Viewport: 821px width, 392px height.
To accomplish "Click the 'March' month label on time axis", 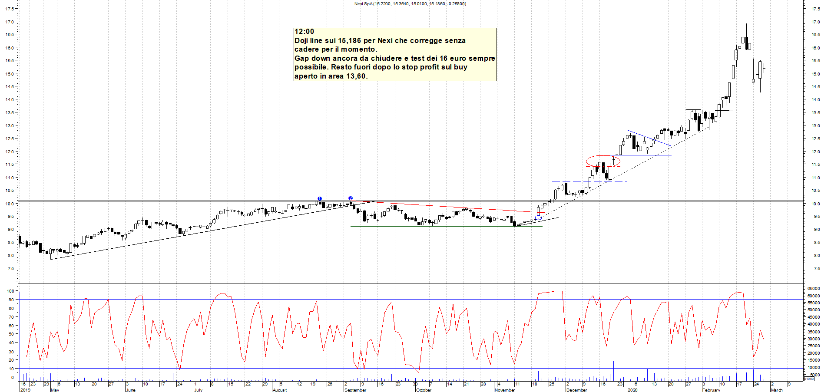I will 777,390.
